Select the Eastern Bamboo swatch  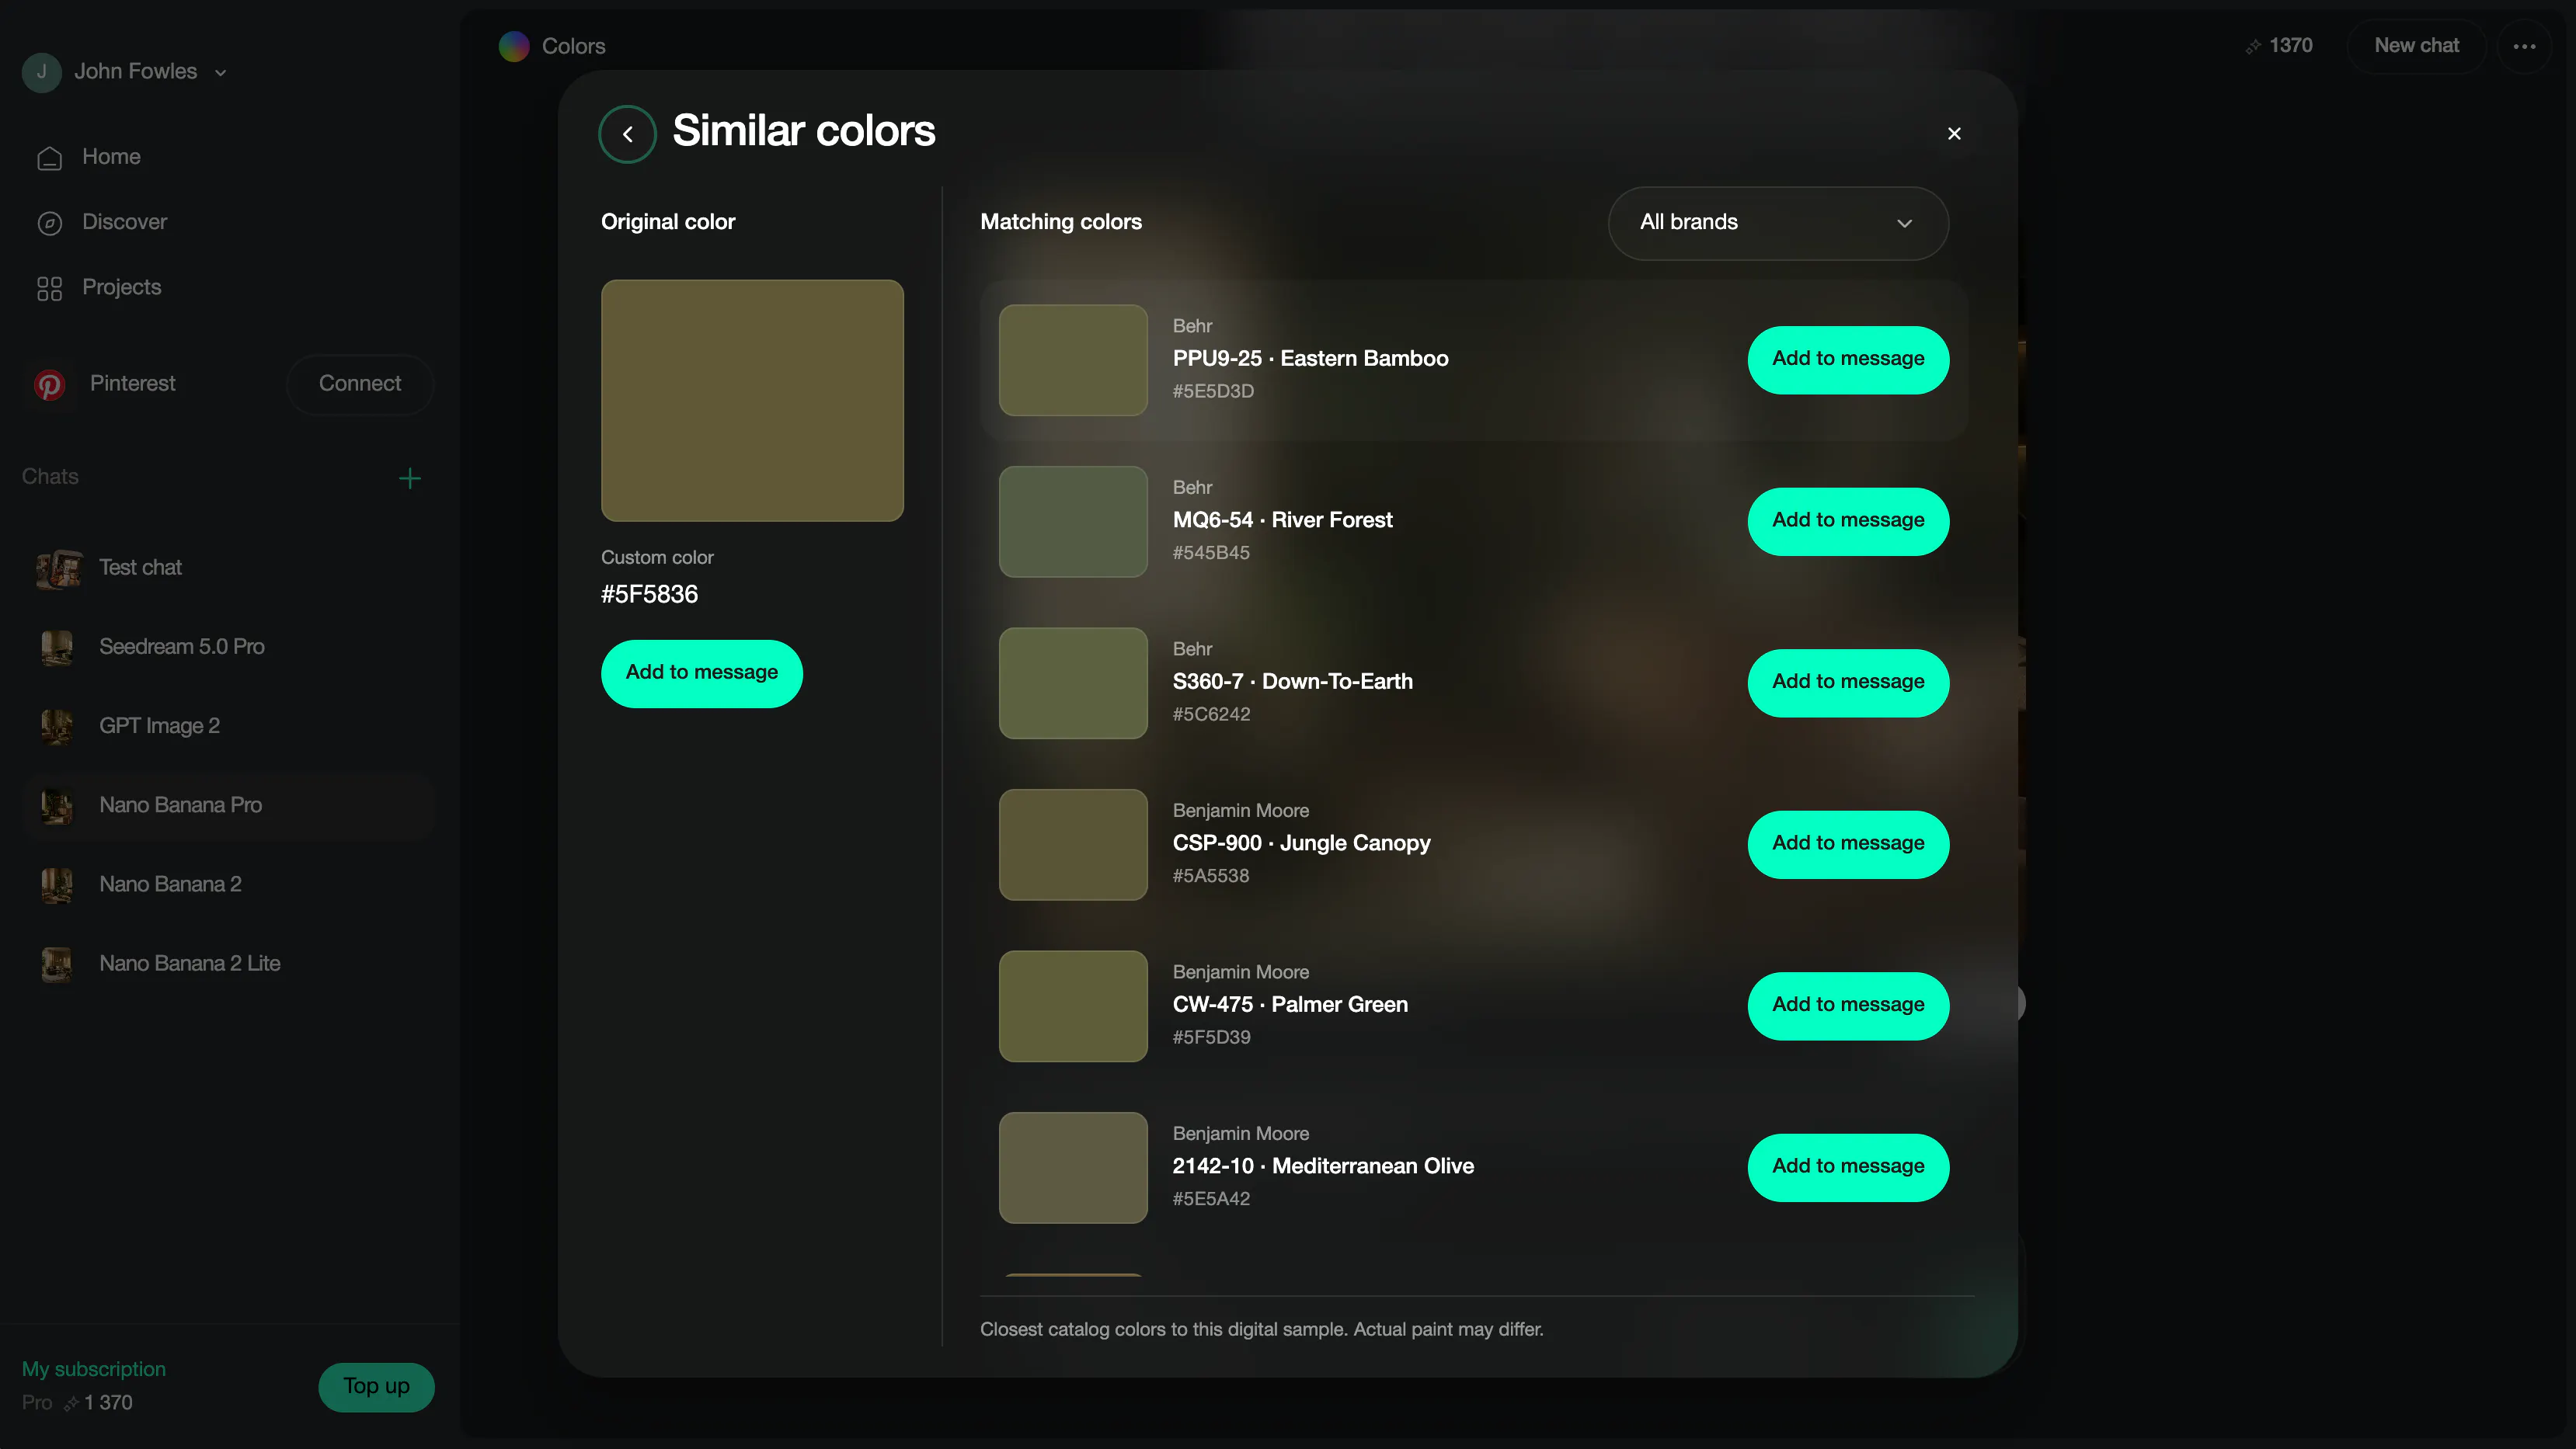[1073, 360]
